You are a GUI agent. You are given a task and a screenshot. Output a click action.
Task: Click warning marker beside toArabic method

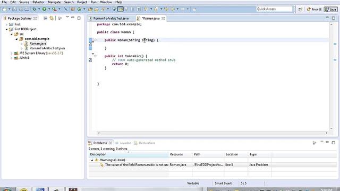pos(90,60)
